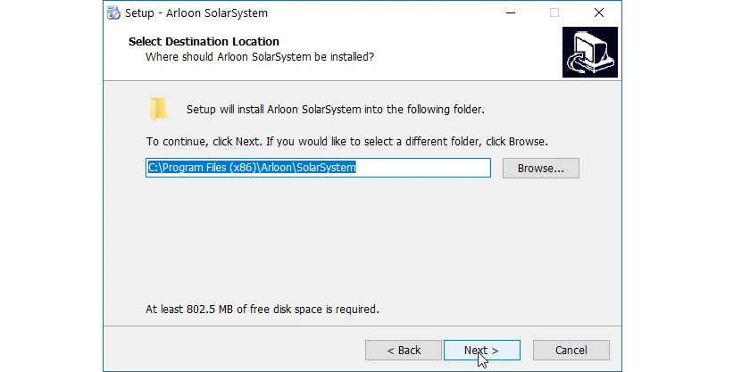Click the bottom button bar left of Back

pyautogui.click(x=232, y=350)
